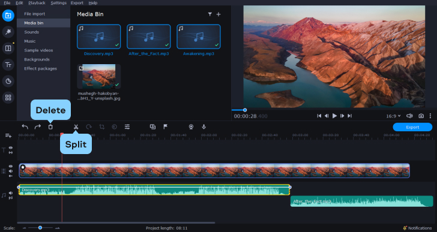Mute the preview volume speaker

[409, 116]
